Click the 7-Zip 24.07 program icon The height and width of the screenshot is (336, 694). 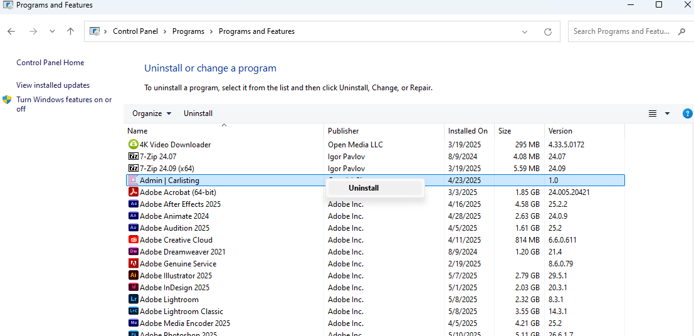(x=133, y=156)
